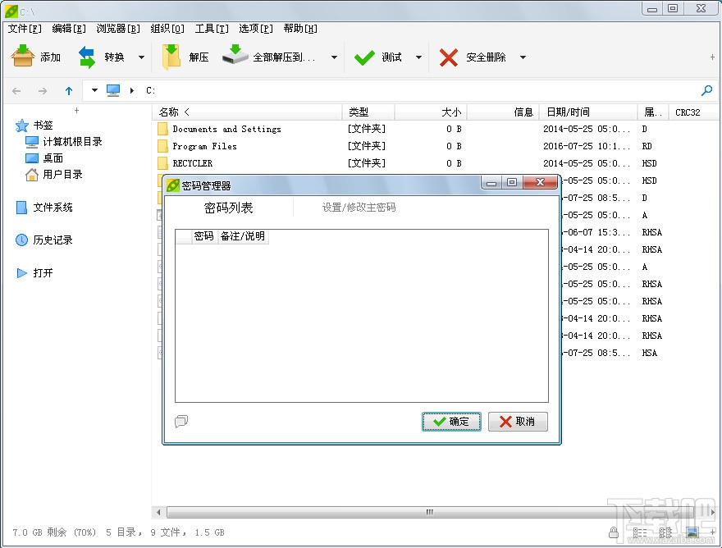The height and width of the screenshot is (548, 722).
Task: Open the Test (测试) dropdown arrow
Action: click(x=418, y=57)
